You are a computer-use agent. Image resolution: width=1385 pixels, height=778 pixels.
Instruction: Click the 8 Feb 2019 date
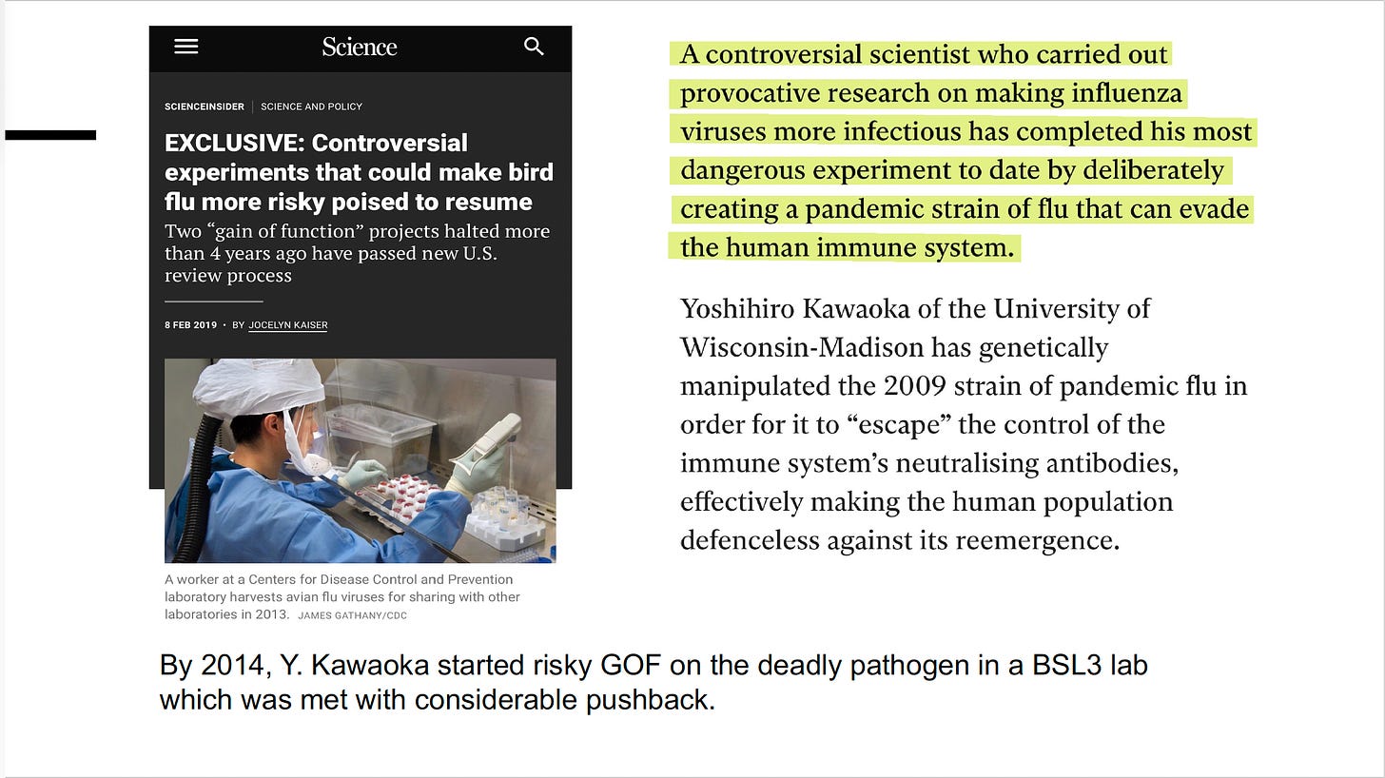[191, 325]
